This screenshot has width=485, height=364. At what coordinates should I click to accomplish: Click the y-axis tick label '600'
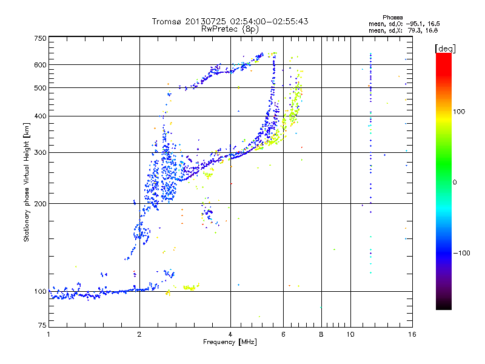[x=41, y=65]
